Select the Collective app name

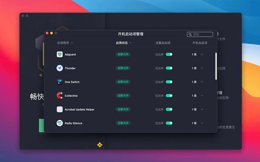click(x=71, y=96)
